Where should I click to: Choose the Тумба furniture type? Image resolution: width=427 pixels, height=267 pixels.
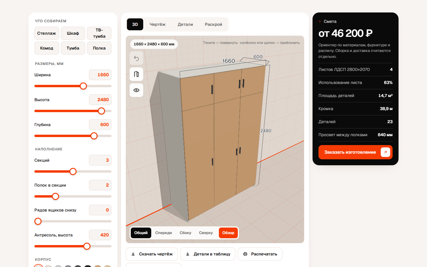tap(73, 48)
